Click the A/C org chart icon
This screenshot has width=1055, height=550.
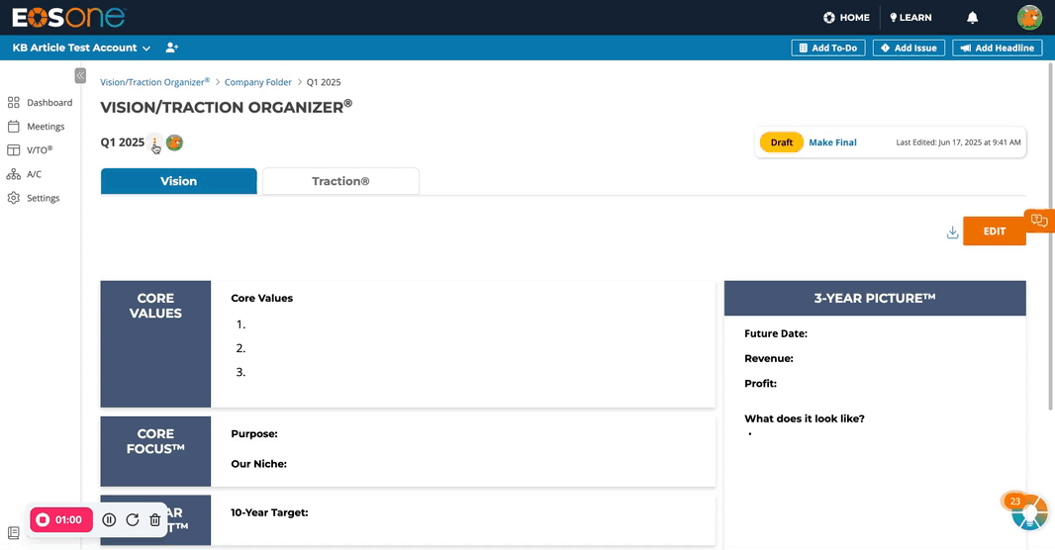click(x=14, y=174)
